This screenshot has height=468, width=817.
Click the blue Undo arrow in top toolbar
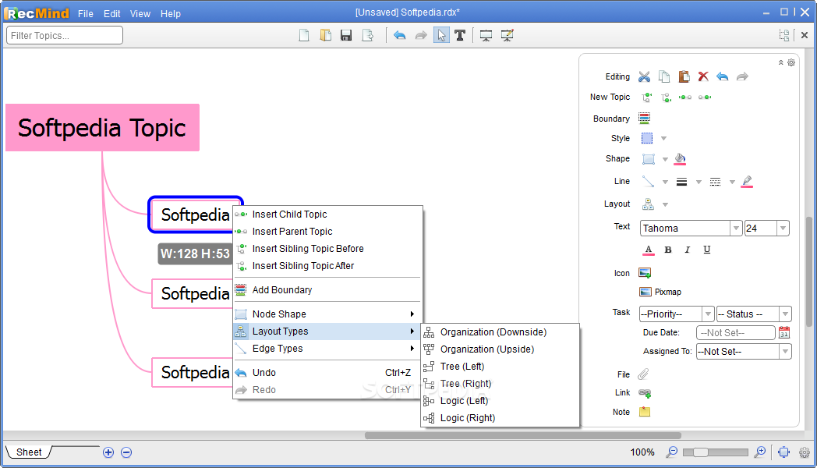coord(400,35)
